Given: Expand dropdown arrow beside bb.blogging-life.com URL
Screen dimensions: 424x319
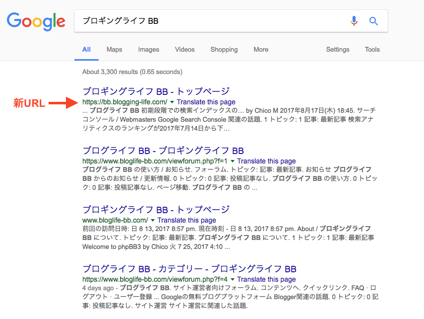Looking at the screenshot, I should coord(172,102).
